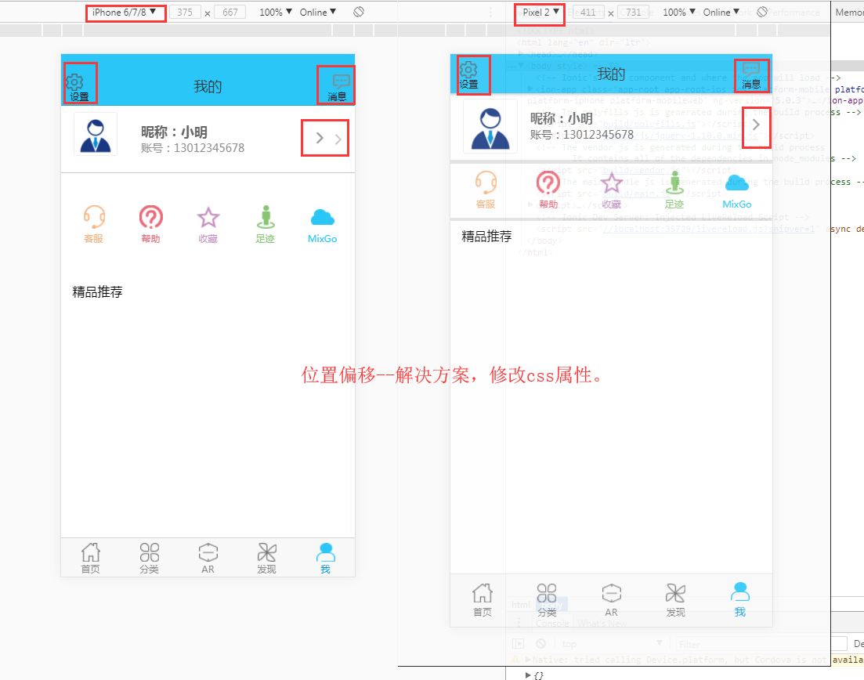Click 我的 title in left preview header
This screenshot has height=680, width=864.
pyautogui.click(x=208, y=86)
